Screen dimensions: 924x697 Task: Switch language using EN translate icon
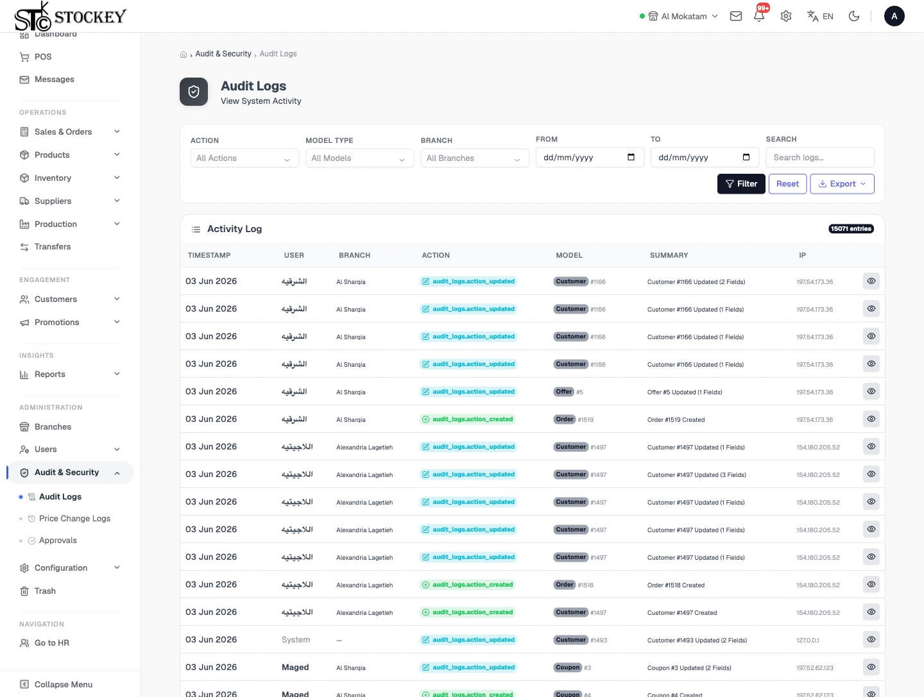click(820, 16)
